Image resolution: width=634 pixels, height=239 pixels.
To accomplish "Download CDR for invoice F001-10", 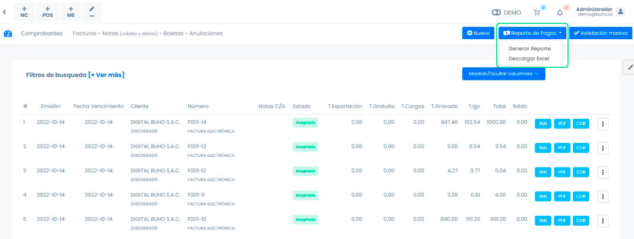I will click(x=581, y=221).
